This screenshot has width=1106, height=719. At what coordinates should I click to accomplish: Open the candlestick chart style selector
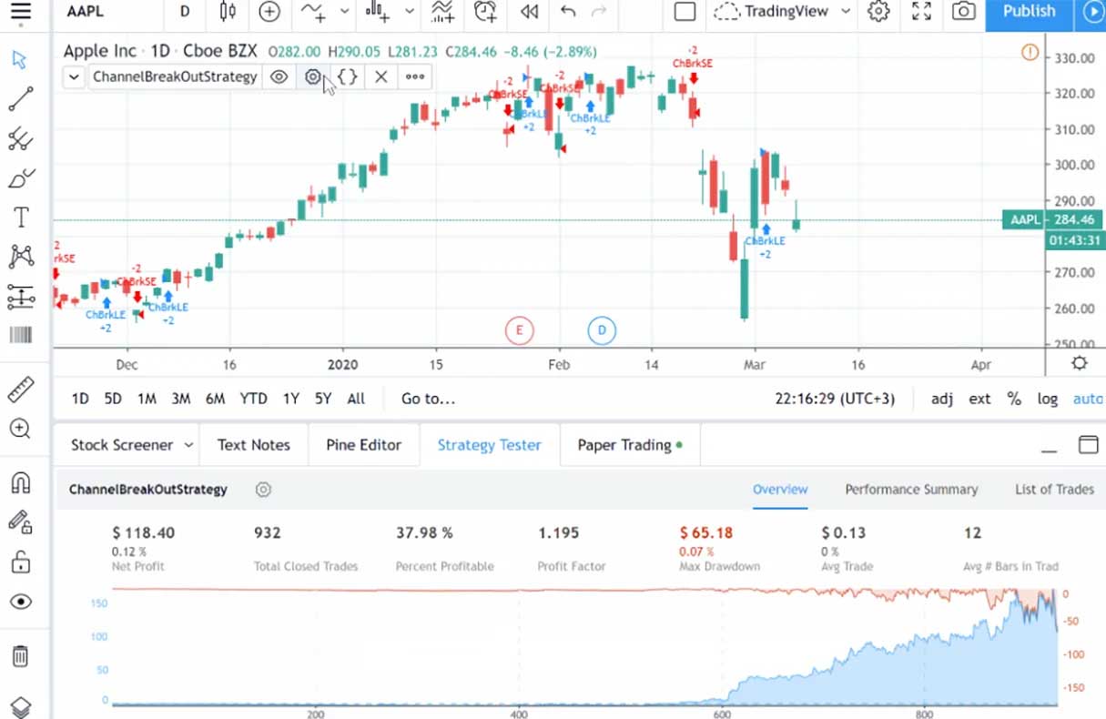[x=228, y=12]
